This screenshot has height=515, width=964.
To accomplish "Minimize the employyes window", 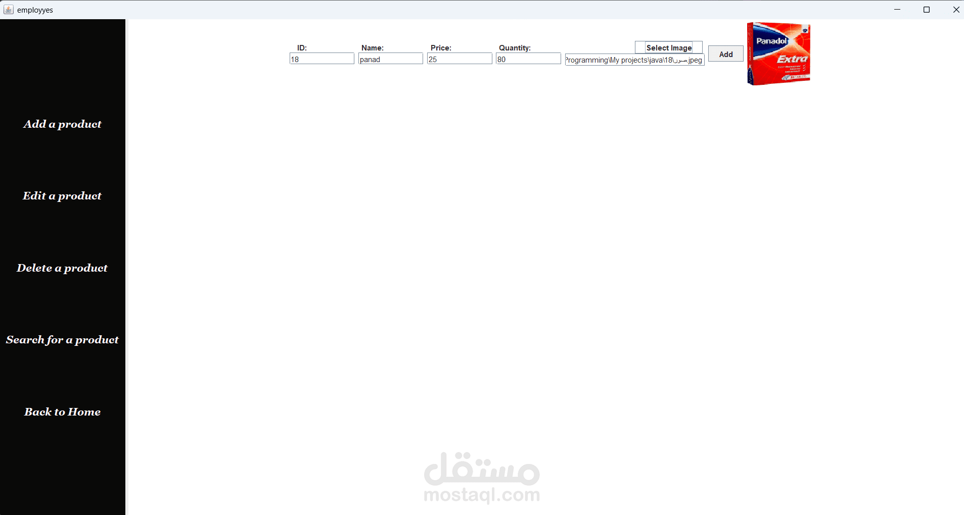I will pyautogui.click(x=897, y=10).
